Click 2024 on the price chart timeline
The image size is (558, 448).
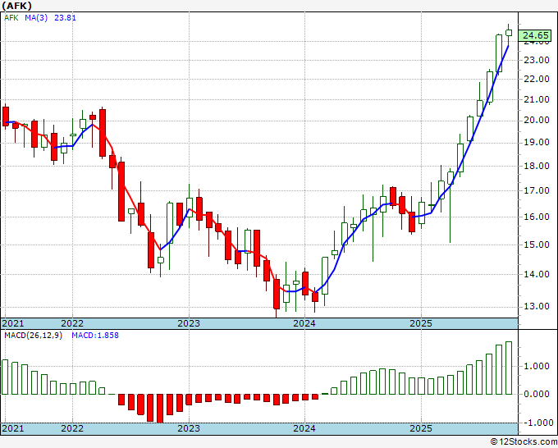click(304, 323)
